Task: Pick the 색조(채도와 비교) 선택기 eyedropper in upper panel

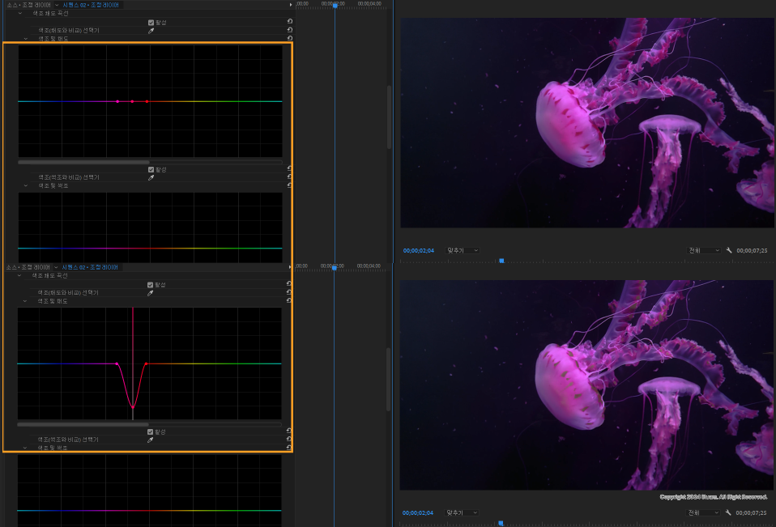Action: point(151,31)
